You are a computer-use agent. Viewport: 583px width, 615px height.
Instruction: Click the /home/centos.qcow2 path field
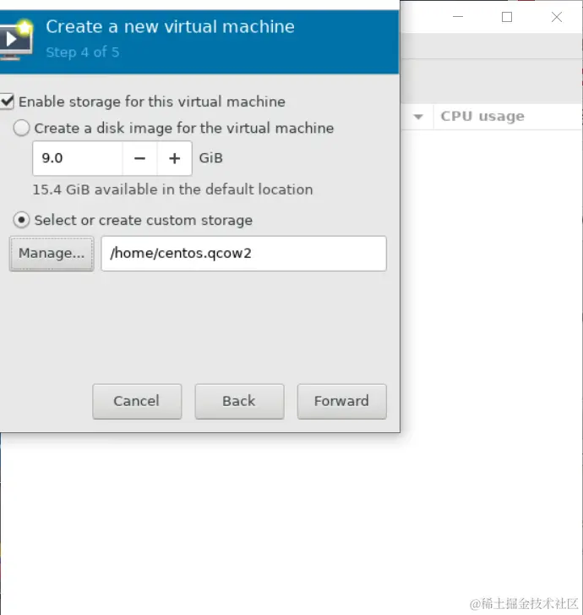[x=243, y=254]
